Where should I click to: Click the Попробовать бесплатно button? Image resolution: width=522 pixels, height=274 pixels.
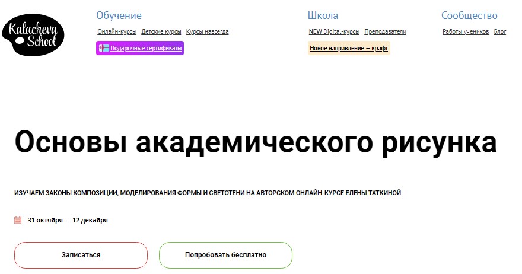coord(225,255)
